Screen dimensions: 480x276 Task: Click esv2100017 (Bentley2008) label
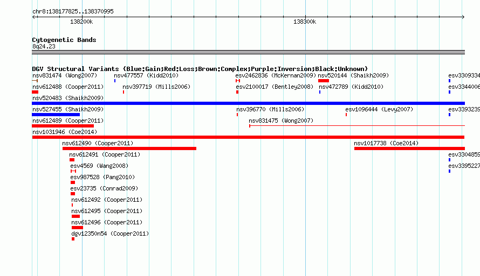[x=275, y=87]
